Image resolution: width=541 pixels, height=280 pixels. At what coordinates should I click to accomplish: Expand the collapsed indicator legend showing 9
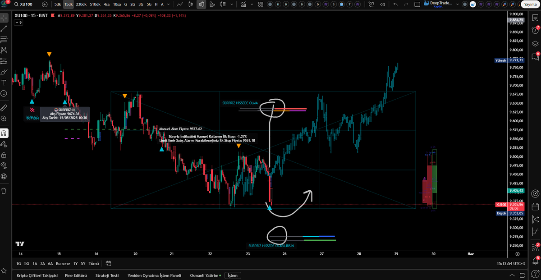(18, 23)
